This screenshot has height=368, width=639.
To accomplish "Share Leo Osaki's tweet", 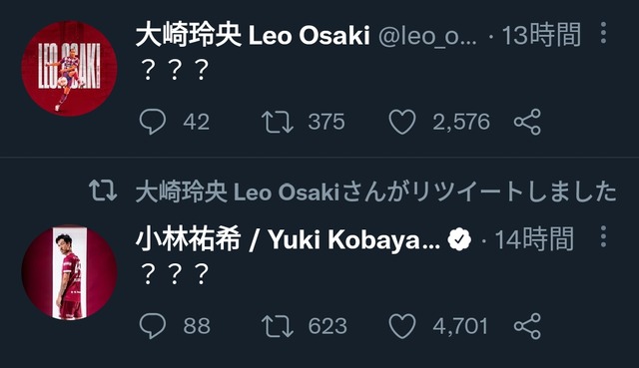I will tap(527, 122).
